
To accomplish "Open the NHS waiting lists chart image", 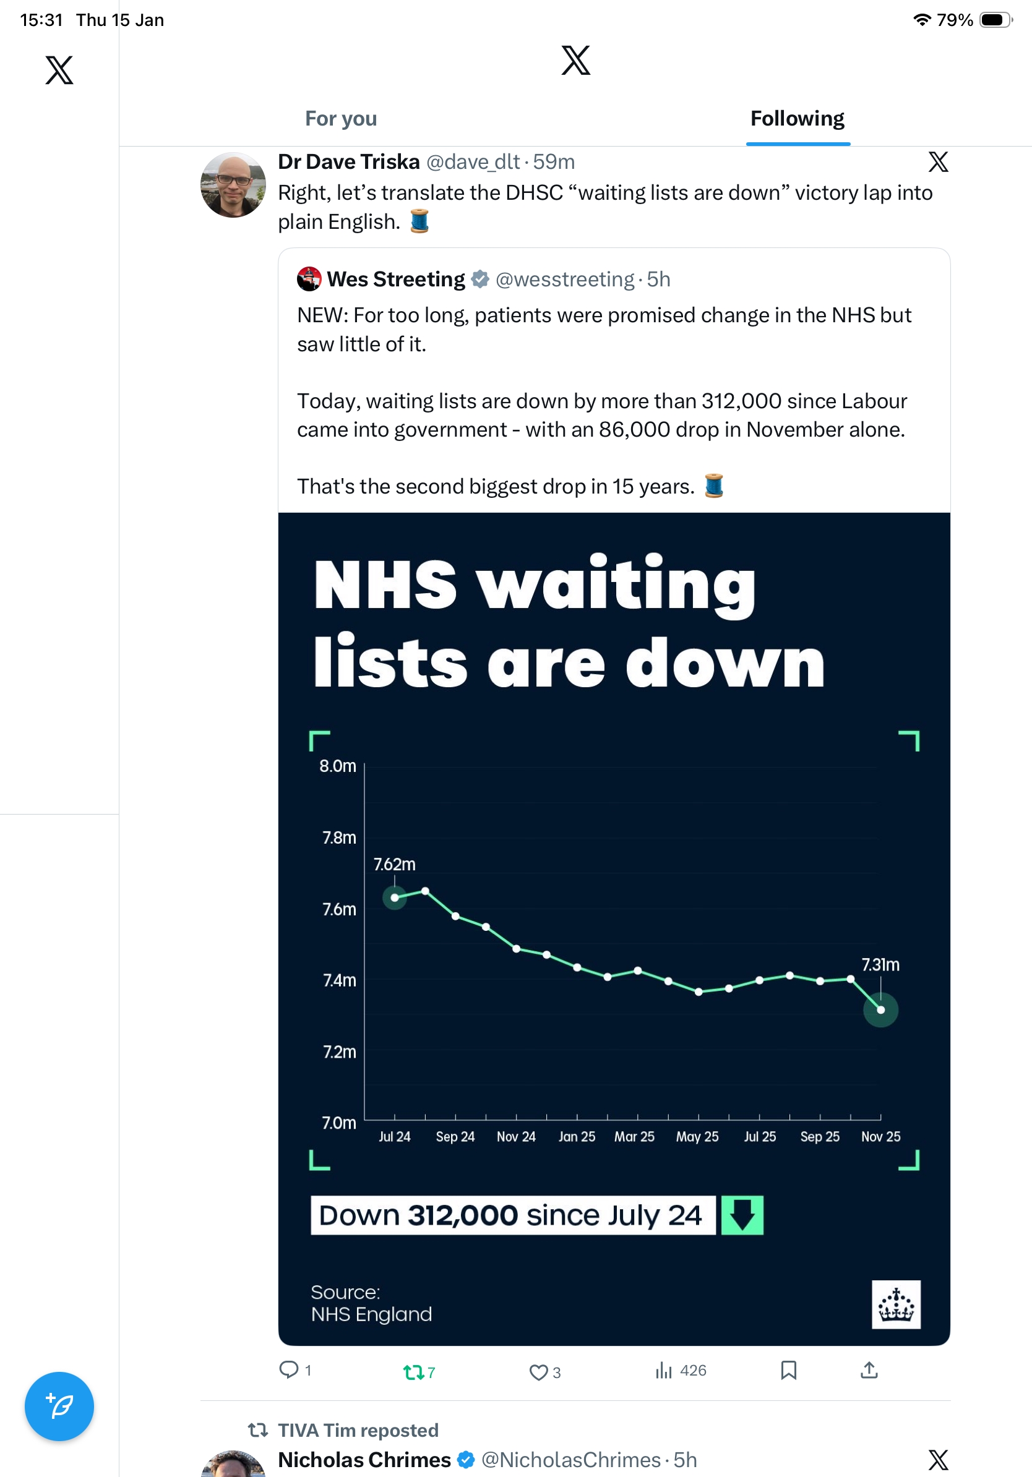I will [x=614, y=928].
